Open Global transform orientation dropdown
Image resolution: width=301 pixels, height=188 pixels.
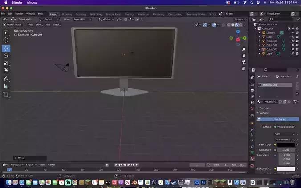tap(106, 20)
